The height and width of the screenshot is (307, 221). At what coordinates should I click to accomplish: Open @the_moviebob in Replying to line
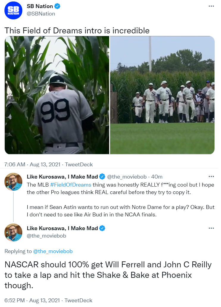pos(53,251)
